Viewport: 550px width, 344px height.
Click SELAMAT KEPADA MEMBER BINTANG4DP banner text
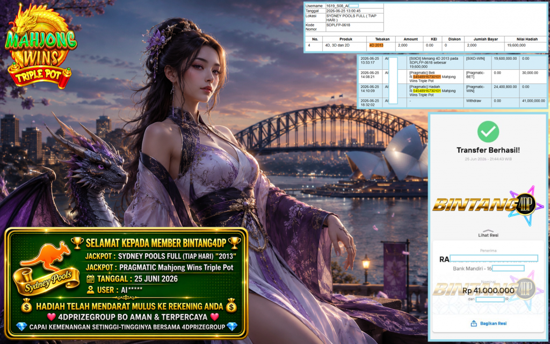click(156, 243)
